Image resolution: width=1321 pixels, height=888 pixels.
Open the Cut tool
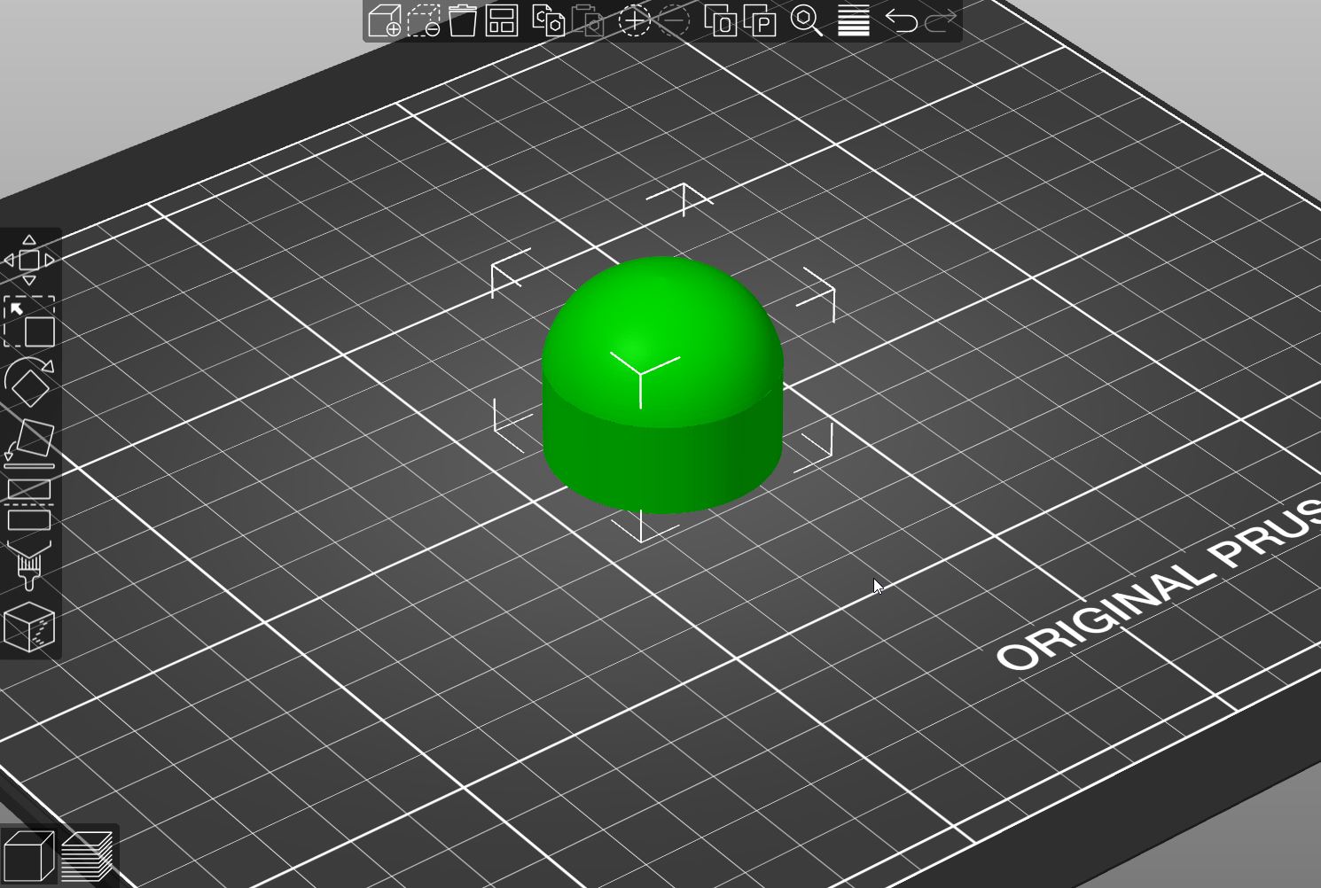tap(29, 504)
